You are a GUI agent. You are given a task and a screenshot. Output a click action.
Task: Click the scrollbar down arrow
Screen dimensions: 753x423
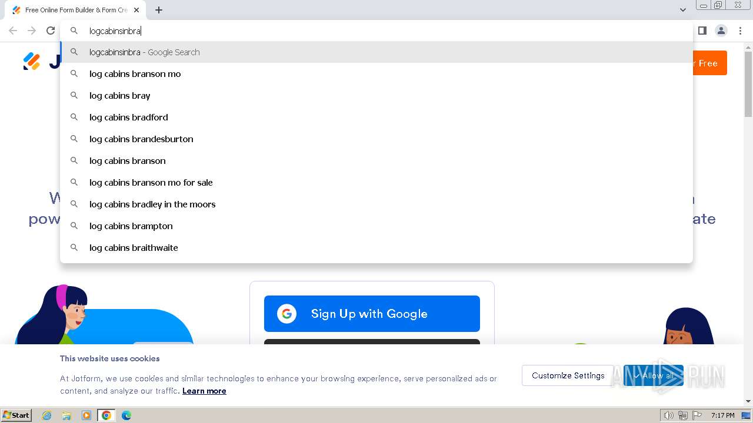click(x=748, y=401)
